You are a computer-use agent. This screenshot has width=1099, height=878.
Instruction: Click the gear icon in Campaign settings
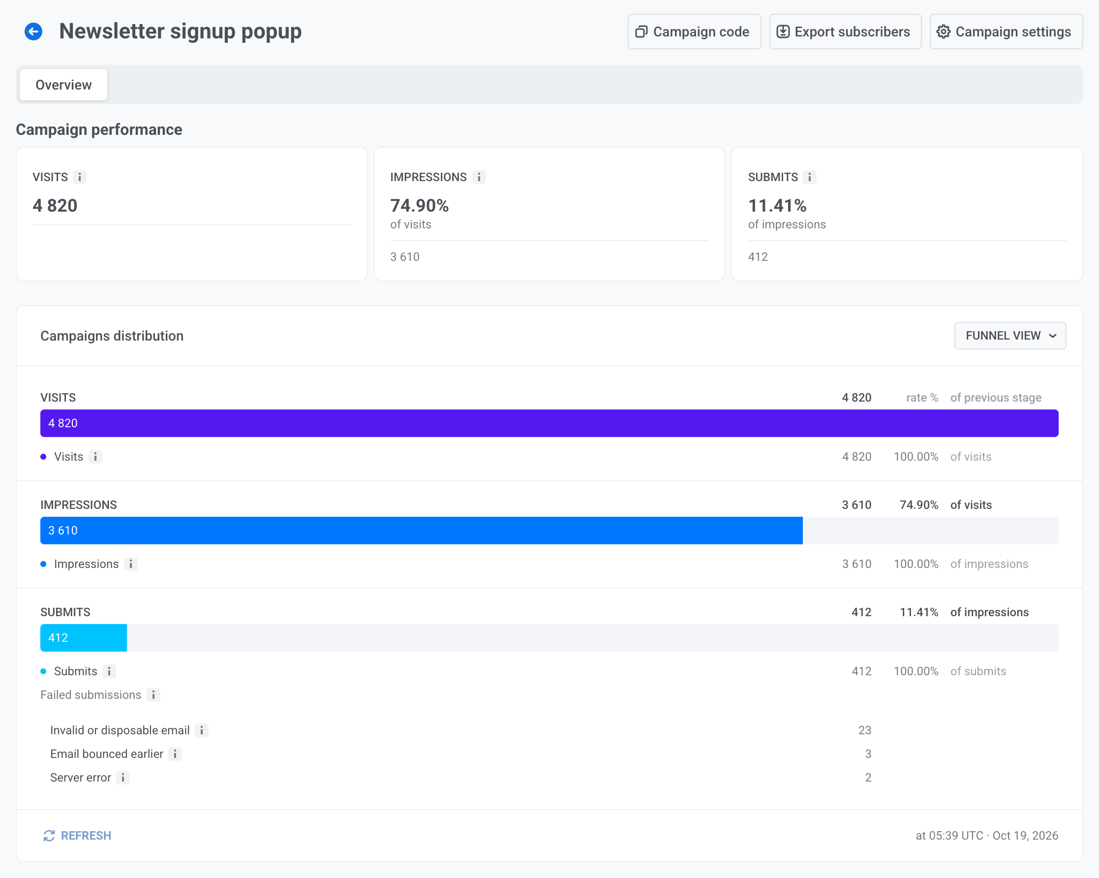pos(944,31)
